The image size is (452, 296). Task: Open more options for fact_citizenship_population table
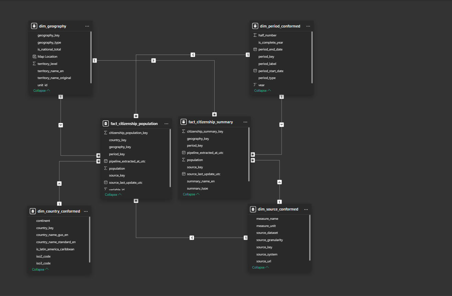coord(166,124)
